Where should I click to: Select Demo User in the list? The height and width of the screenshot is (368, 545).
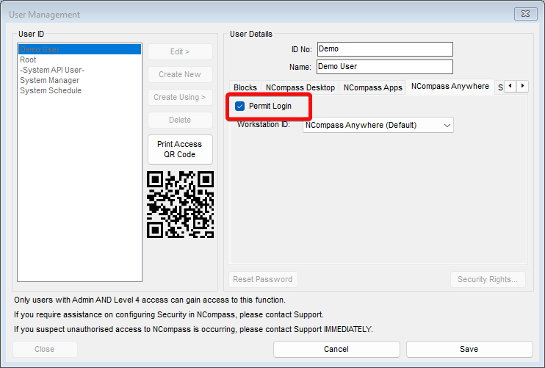[79, 49]
